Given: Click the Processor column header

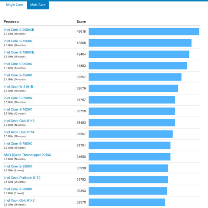Looking at the screenshot, I should click(12, 22).
